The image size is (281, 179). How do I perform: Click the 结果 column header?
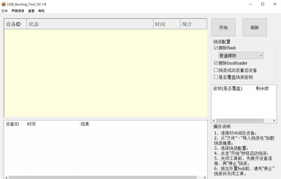pyautogui.click(x=143, y=124)
